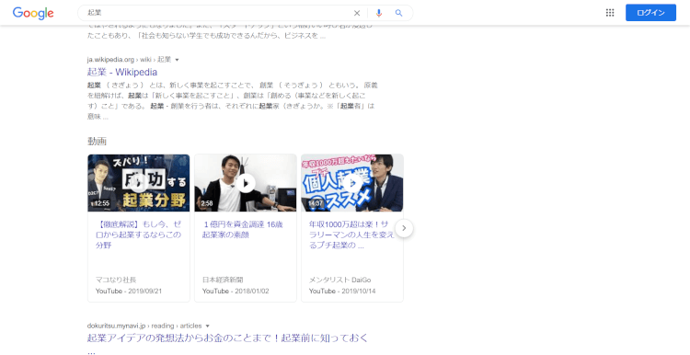The height and width of the screenshot is (355, 690).
Task: Expand dropdown arrow beside dokuritsu.mynavi.jp URL
Action: 208,326
